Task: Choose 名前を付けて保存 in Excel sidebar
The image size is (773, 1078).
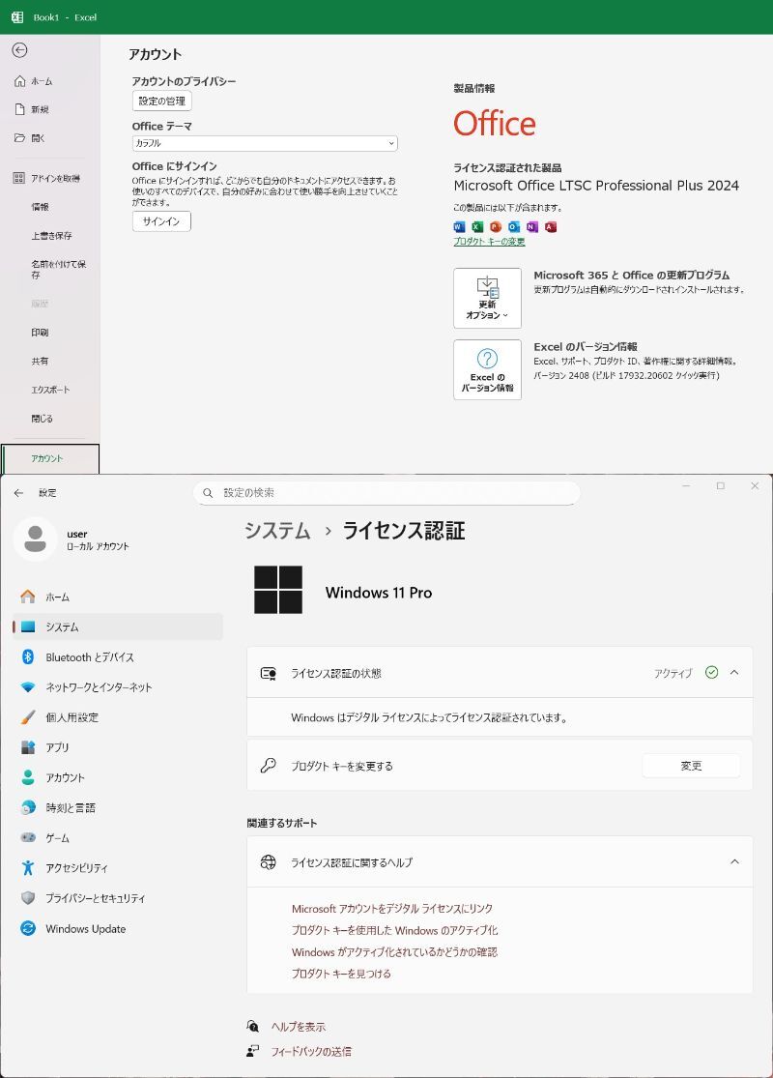Action: point(58,269)
